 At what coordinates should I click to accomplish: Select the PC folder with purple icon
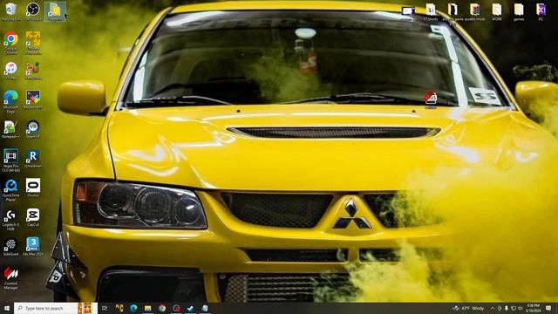click(541, 11)
